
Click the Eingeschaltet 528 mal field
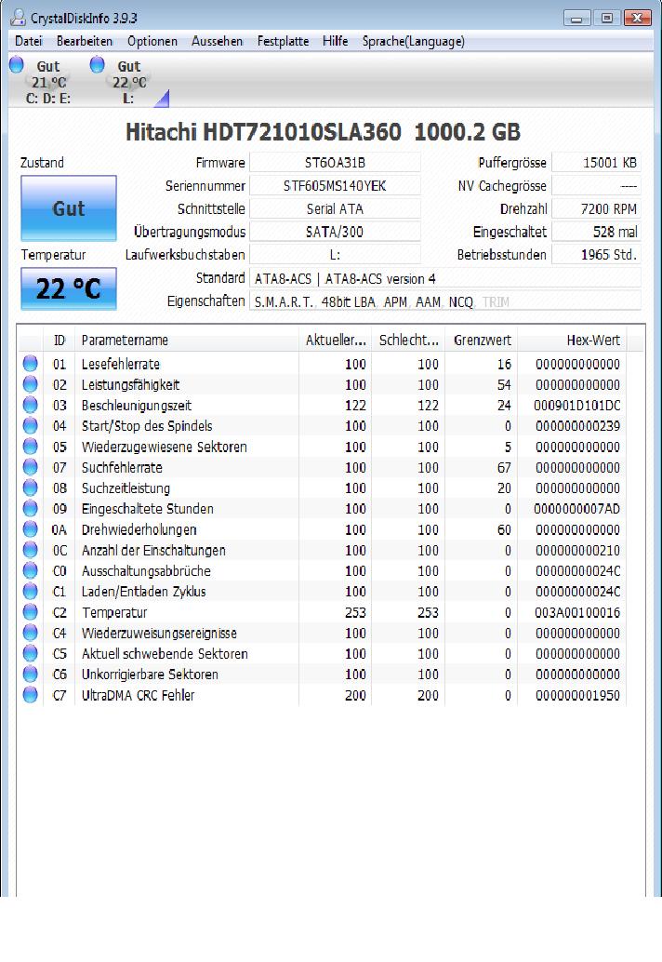pyautogui.click(x=596, y=232)
